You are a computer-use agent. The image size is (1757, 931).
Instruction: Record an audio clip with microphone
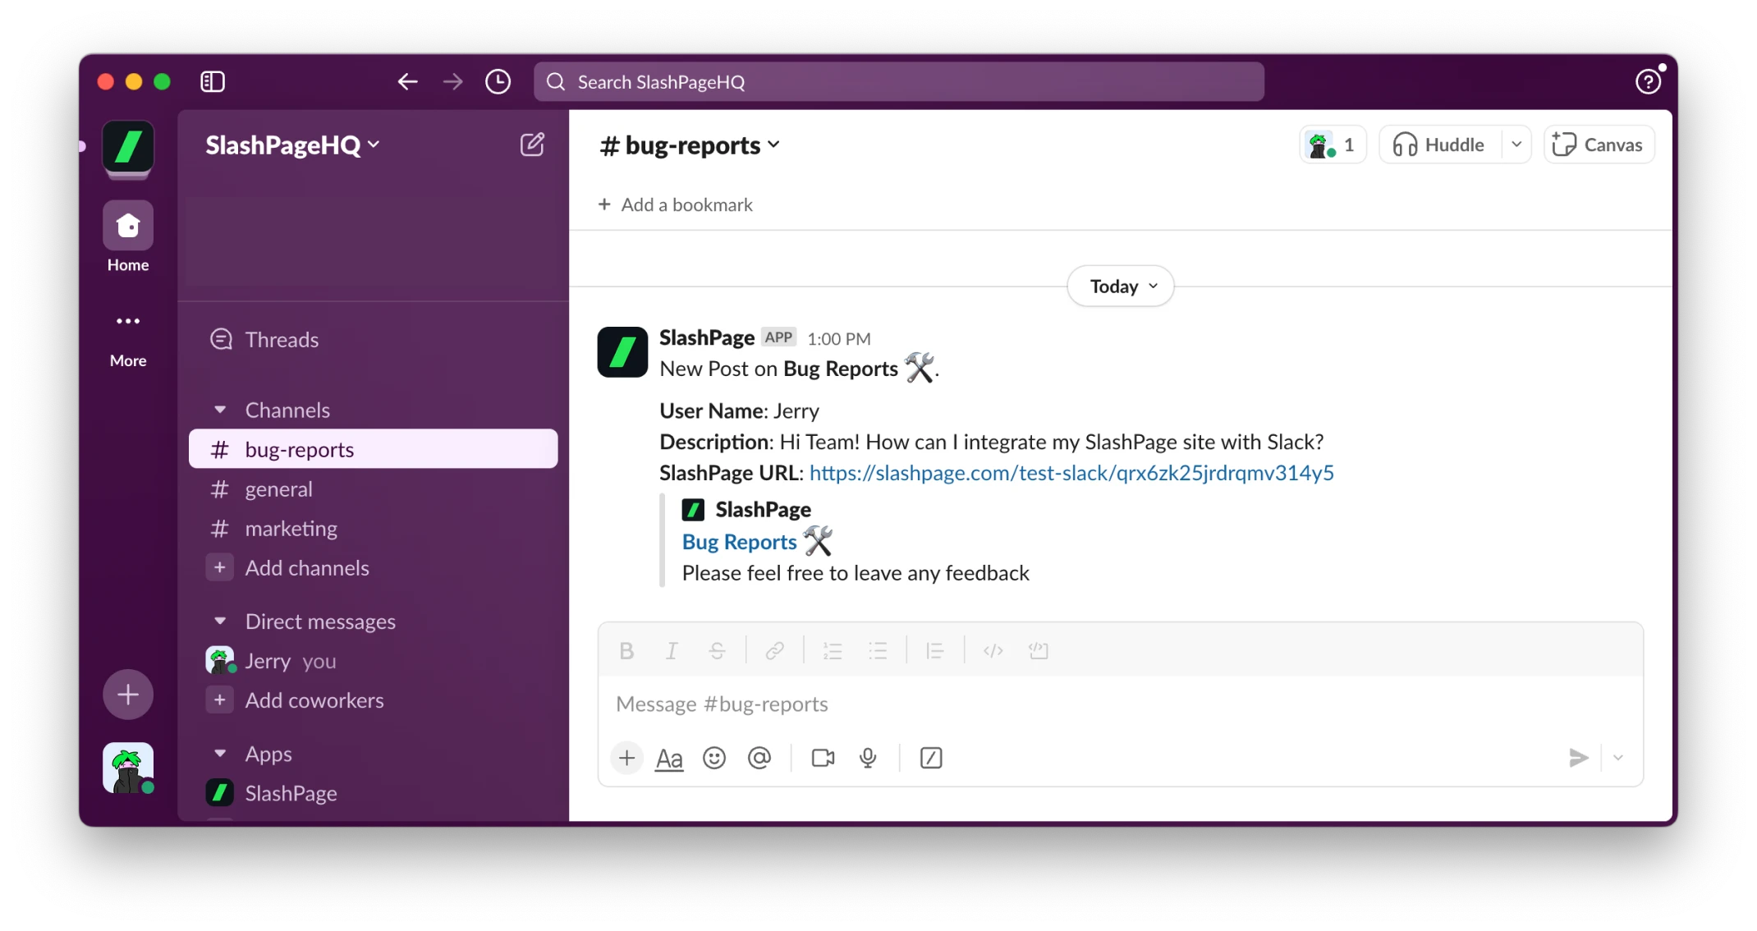point(868,758)
